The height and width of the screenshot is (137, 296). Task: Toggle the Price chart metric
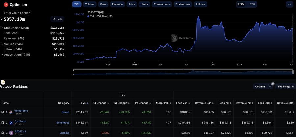[132, 4]
